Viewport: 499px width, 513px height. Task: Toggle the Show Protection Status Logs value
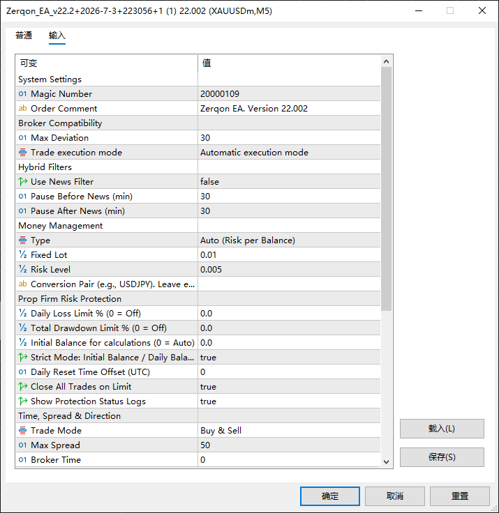pyautogui.click(x=289, y=401)
